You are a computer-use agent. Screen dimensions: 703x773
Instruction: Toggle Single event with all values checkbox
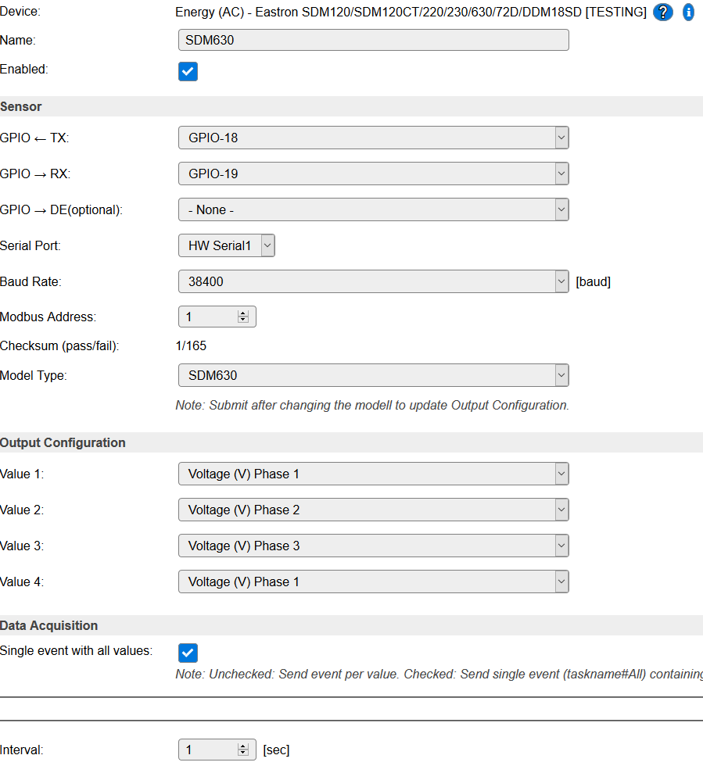(188, 653)
